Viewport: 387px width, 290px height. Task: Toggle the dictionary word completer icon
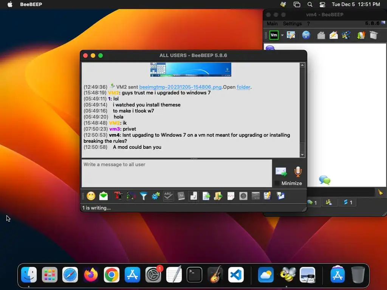181,196
